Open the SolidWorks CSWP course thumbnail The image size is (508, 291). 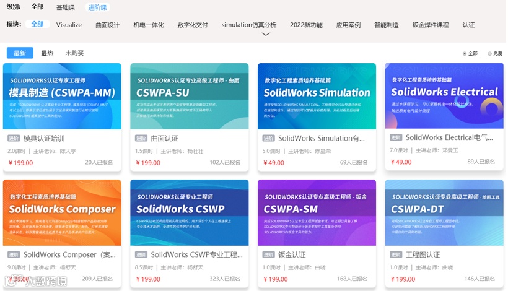(x=190, y=212)
